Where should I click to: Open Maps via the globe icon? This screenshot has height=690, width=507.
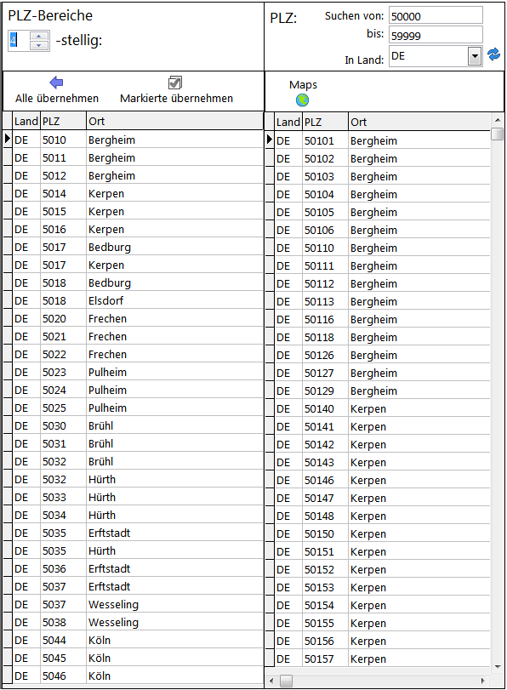click(x=302, y=100)
